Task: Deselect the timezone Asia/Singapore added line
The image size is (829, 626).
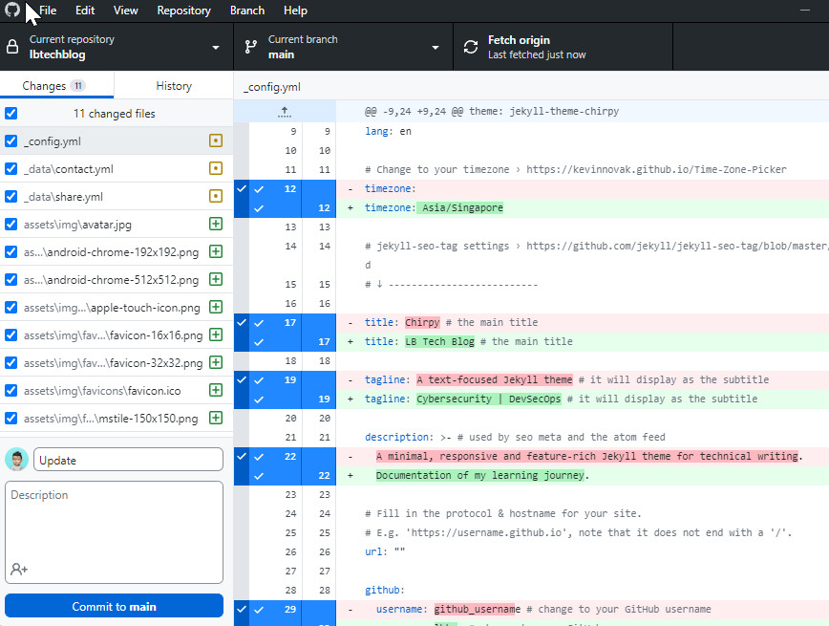Action: (x=258, y=207)
